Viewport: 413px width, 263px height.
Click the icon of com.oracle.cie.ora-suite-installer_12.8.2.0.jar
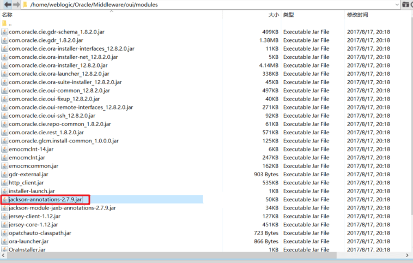coord(4,82)
